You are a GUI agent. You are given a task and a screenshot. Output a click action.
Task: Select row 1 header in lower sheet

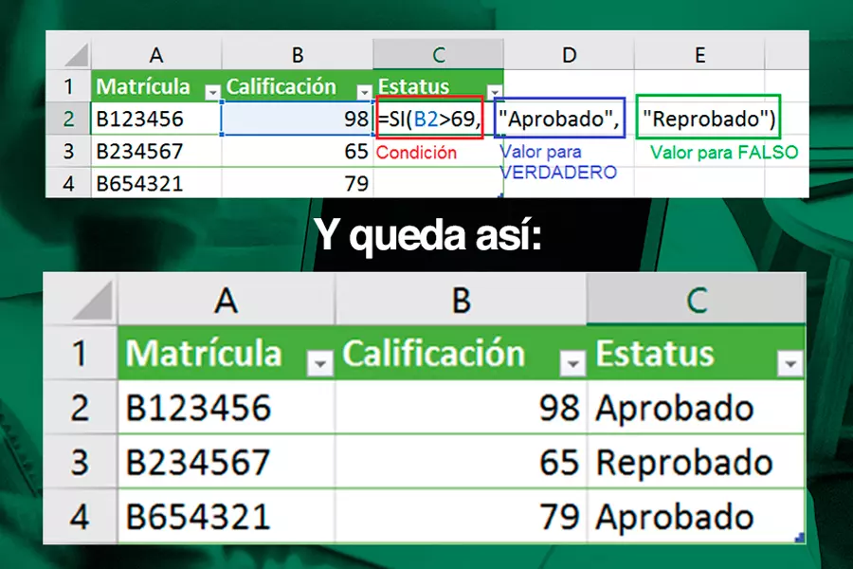(80, 353)
